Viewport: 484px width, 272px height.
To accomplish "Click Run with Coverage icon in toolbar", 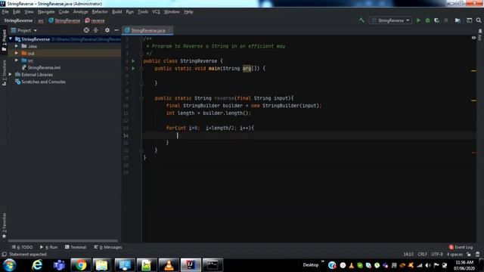I will 436,20.
